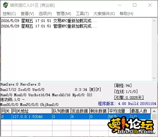Click the 队列数据 column header
158x137 pixels.
click(x=61, y=111)
